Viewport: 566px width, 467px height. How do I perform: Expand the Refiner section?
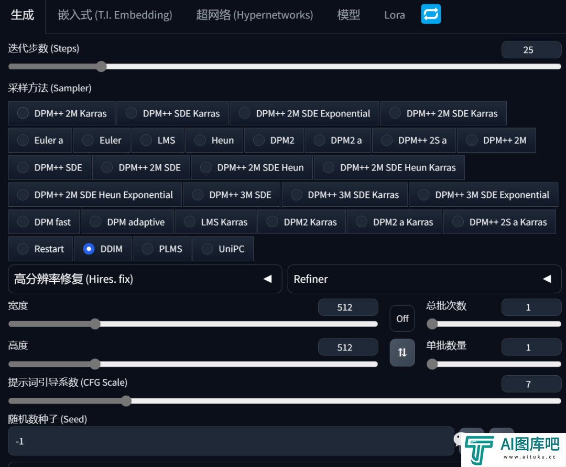coord(311,279)
